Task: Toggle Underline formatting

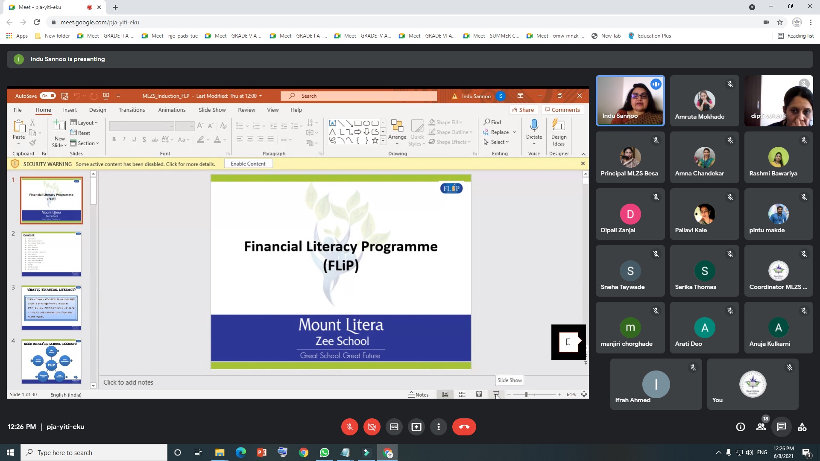Action: pyautogui.click(x=134, y=139)
